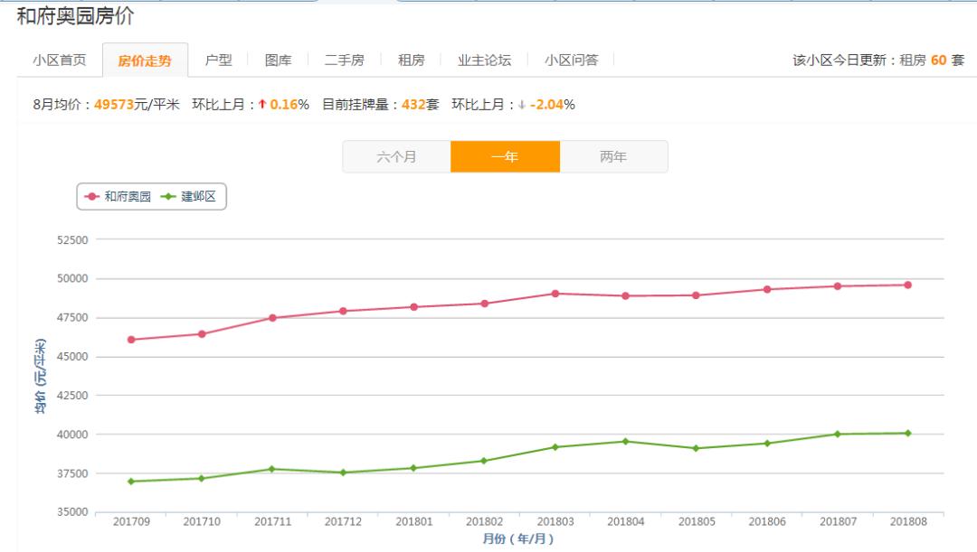Select the 六个月 time range option
Image resolution: width=977 pixels, height=552 pixels.
[x=396, y=155]
